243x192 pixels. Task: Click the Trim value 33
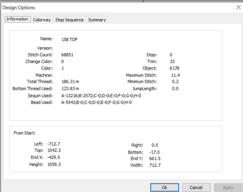[x=172, y=62]
